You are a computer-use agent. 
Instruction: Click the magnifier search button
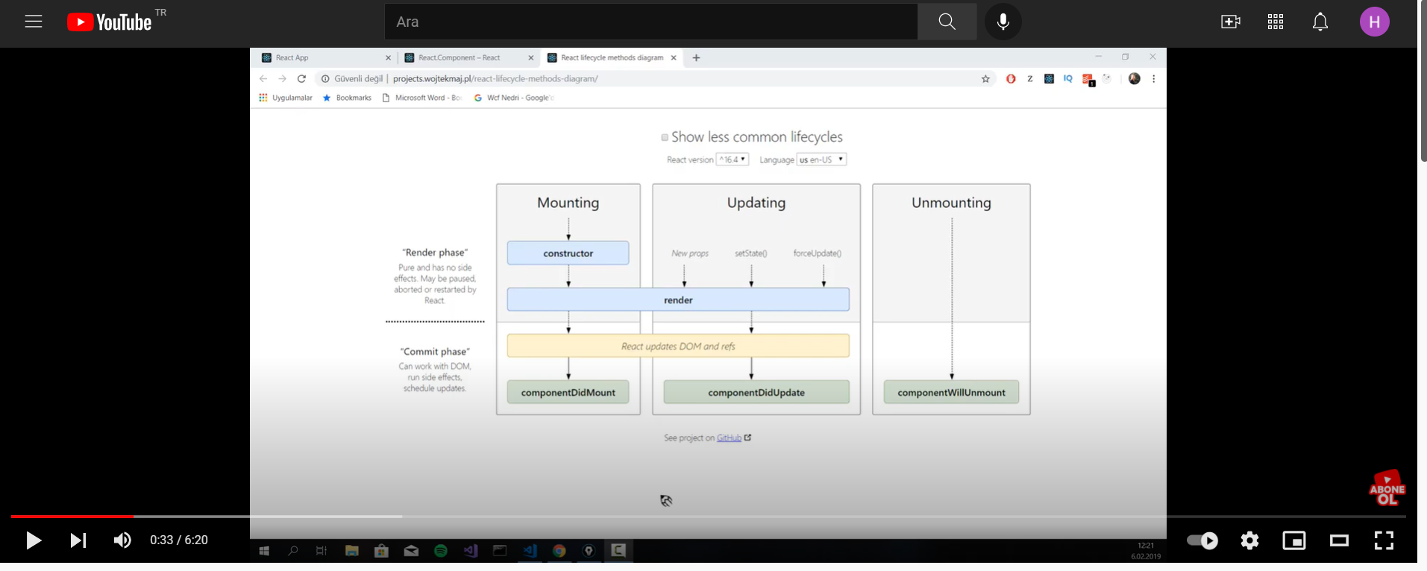click(947, 22)
